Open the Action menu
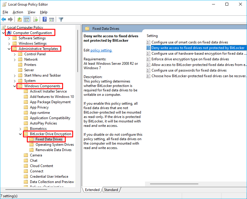The height and width of the screenshot is (199, 247). pyautogui.click(x=18, y=12)
